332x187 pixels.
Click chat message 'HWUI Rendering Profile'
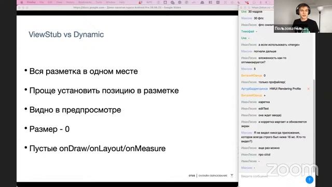pos(285,89)
